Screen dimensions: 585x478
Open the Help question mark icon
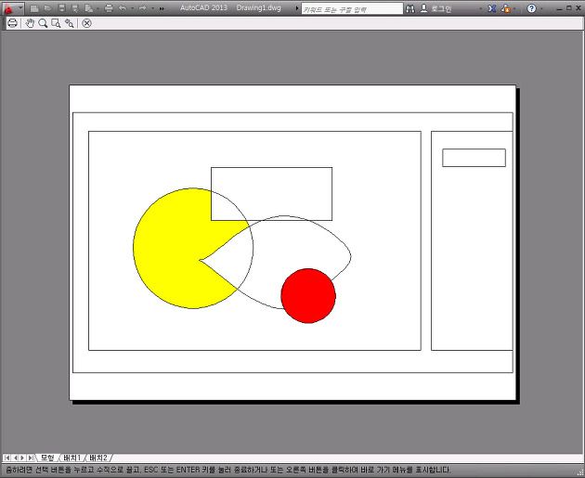(532, 8)
